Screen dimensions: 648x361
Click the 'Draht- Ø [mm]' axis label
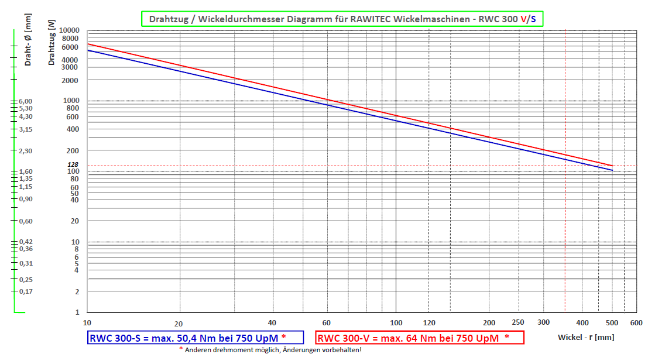click(28, 40)
